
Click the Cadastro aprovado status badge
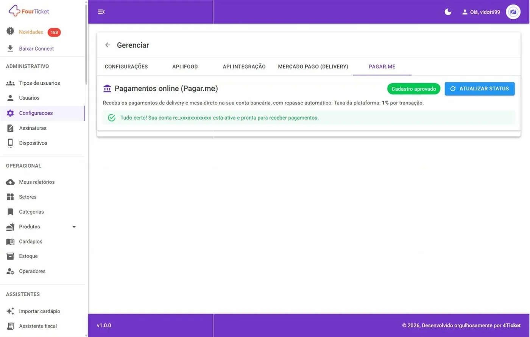(x=414, y=89)
